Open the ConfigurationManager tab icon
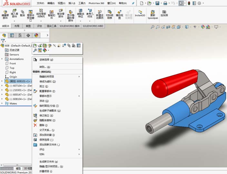This screenshot has width=227, height=174. click(x=20, y=35)
